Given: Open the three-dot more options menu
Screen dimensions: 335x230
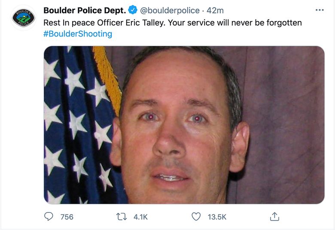Looking at the screenshot, I should [319, 10].
